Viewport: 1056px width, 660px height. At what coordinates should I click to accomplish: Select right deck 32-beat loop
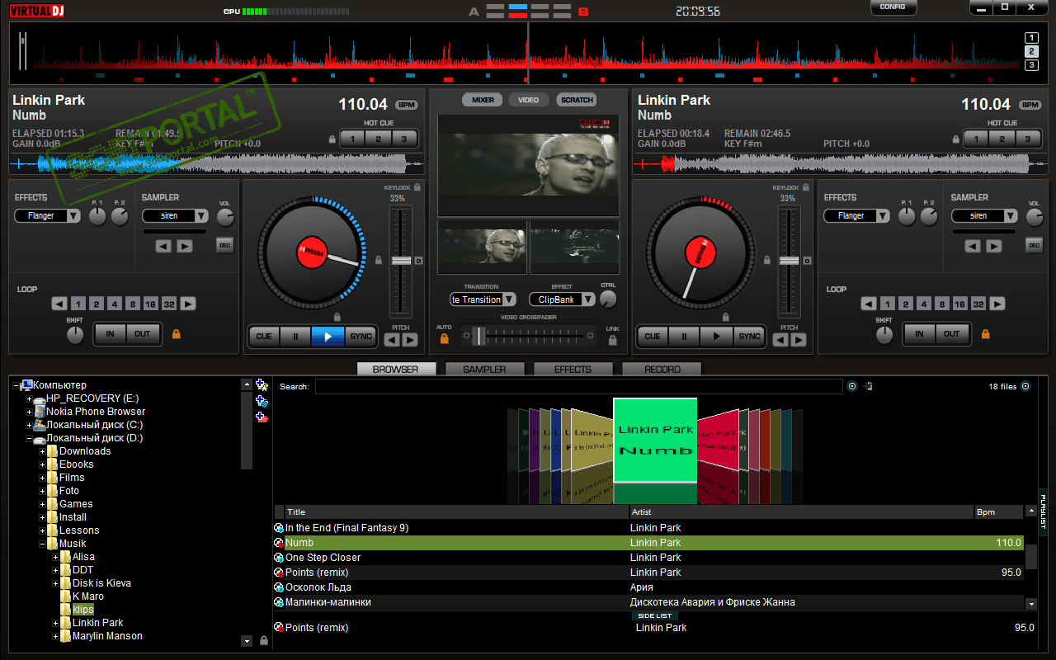(x=978, y=304)
